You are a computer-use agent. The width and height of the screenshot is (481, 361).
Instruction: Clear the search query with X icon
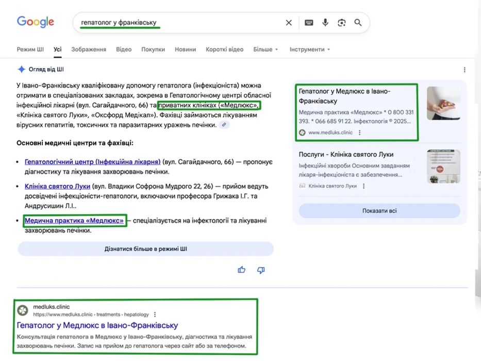coord(289,23)
